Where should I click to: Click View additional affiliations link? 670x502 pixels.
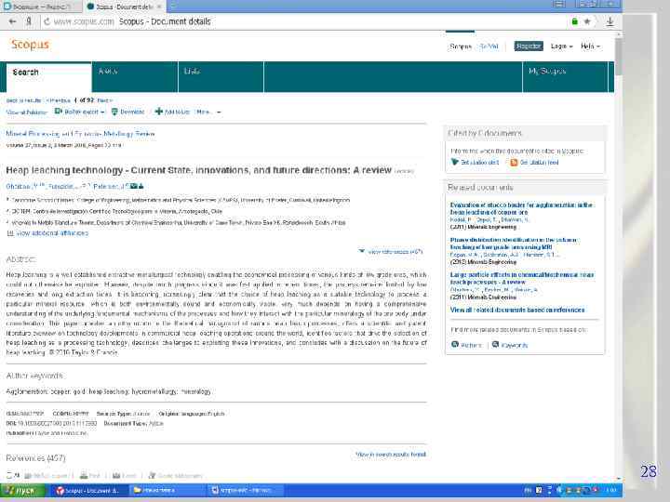(x=52, y=233)
